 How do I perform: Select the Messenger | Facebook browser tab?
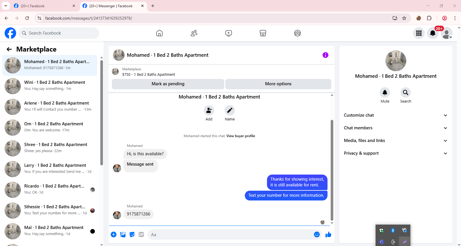(x=114, y=6)
